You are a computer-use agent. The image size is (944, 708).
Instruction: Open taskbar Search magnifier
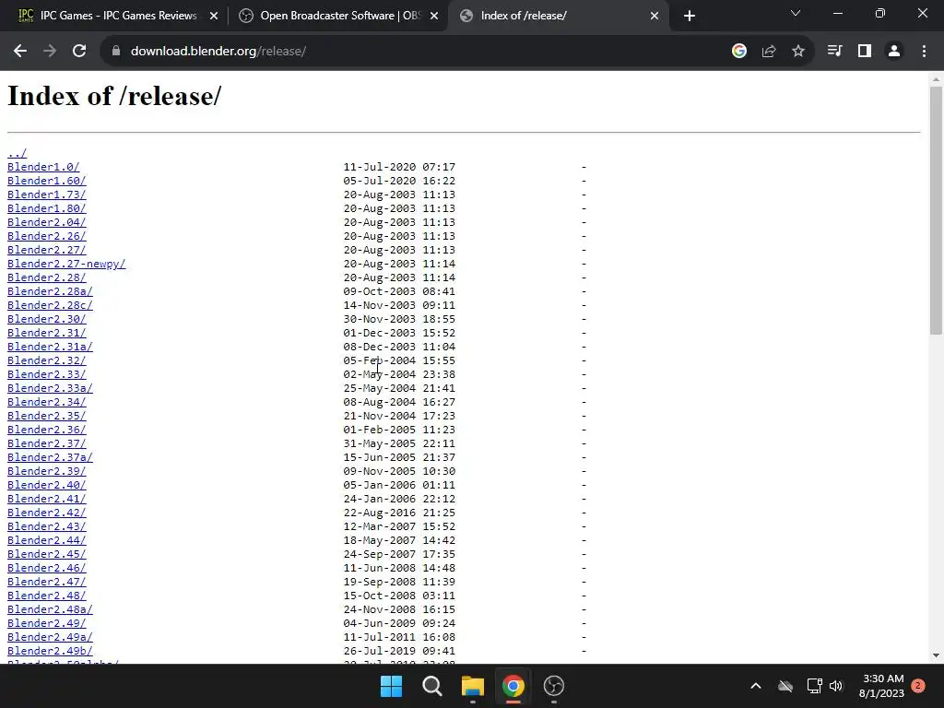click(x=432, y=686)
